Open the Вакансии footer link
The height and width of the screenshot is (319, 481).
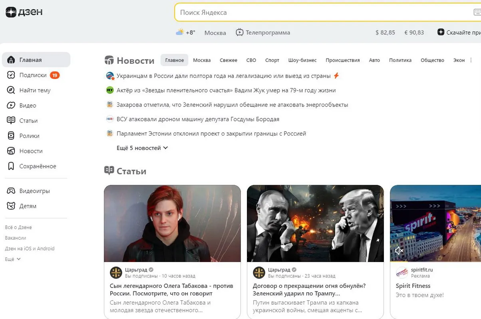click(x=16, y=238)
